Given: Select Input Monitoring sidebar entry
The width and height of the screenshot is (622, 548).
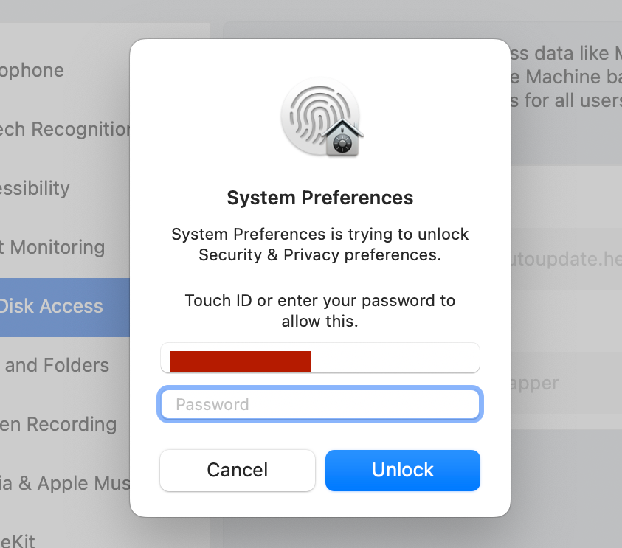Looking at the screenshot, I should click(52, 248).
